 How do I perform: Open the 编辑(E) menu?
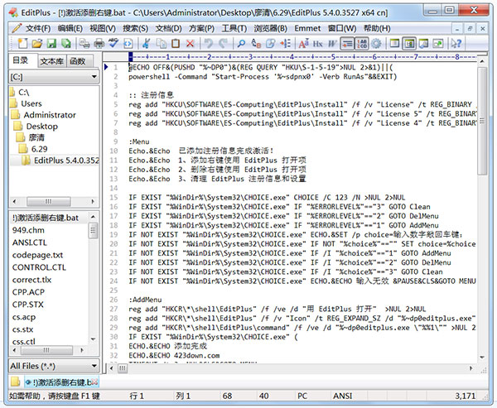70,28
